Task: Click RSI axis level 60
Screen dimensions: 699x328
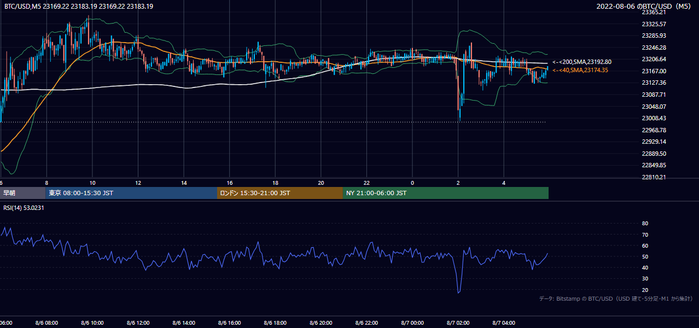Action: click(645, 245)
